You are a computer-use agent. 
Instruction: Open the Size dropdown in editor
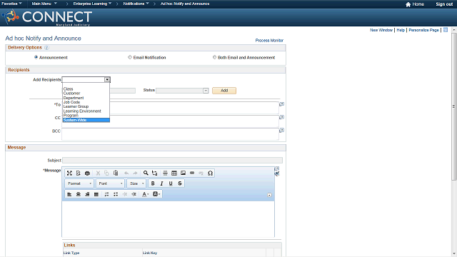tap(136, 183)
